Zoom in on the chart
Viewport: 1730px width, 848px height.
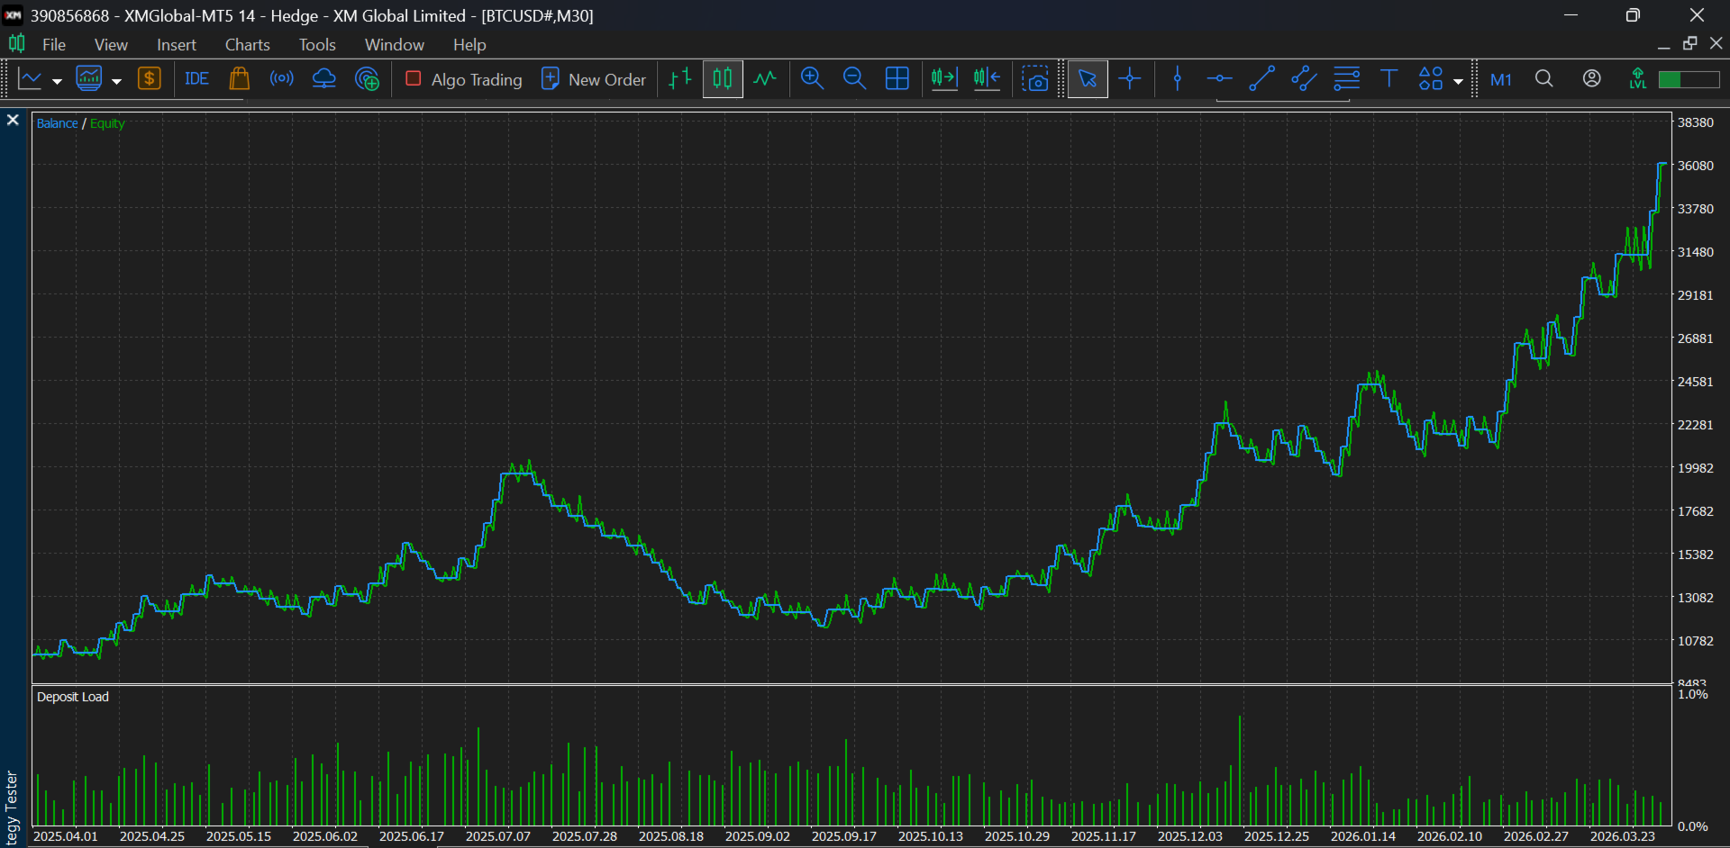point(812,79)
